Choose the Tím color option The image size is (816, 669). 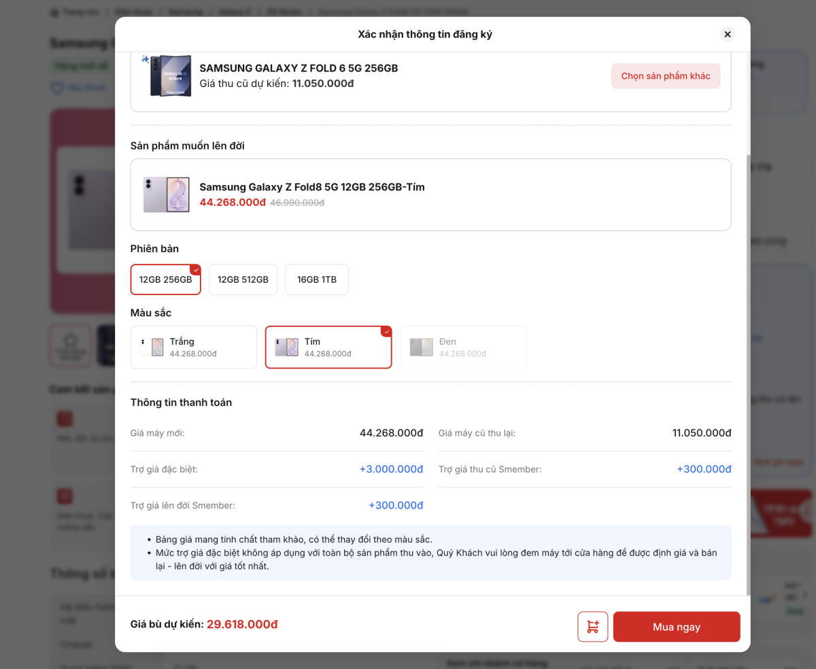[x=328, y=347]
